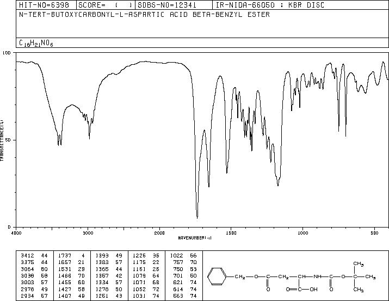The height and width of the screenshot is (301, 389).
Task: Click the 500 wavenumber axis label
Action: point(374,233)
